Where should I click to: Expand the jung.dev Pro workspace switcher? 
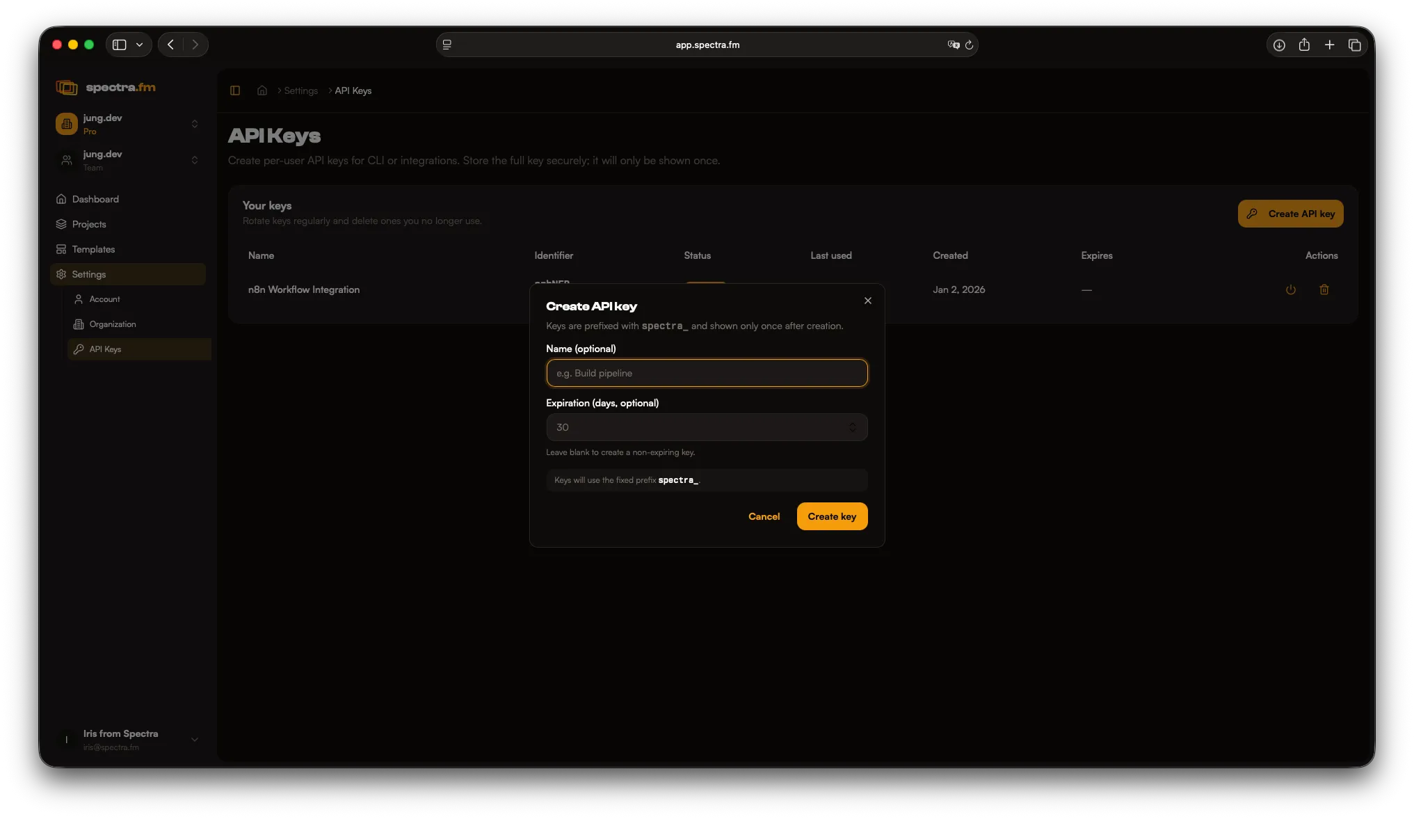195,124
